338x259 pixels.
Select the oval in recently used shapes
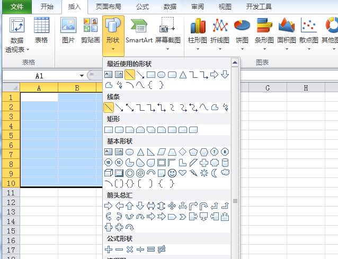click(x=161, y=75)
